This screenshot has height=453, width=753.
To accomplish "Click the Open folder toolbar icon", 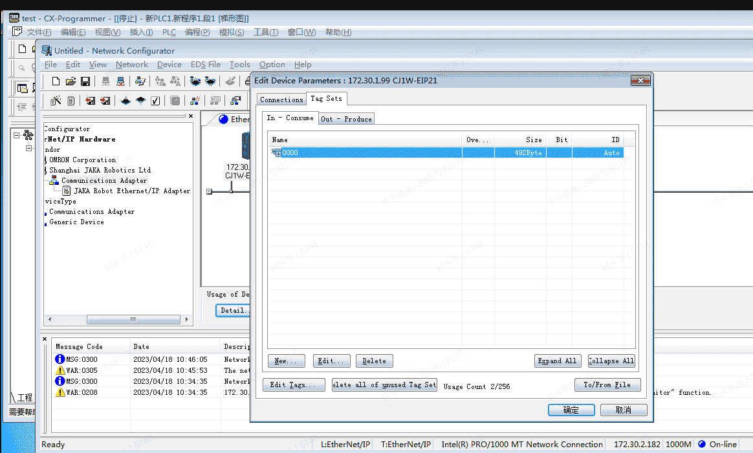I will [71, 81].
